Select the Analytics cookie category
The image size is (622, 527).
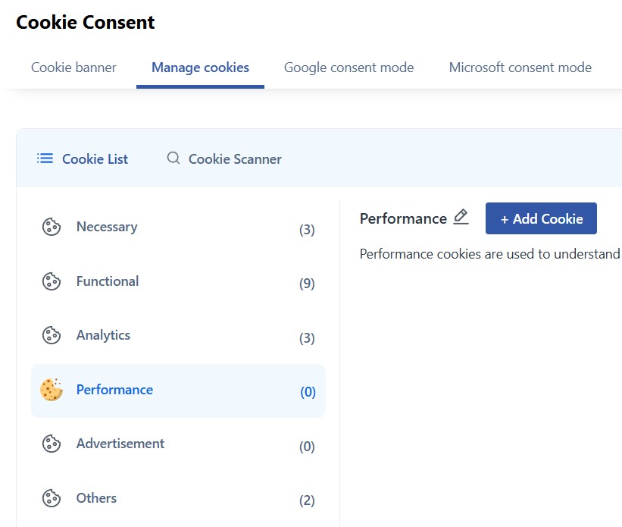[x=104, y=334]
